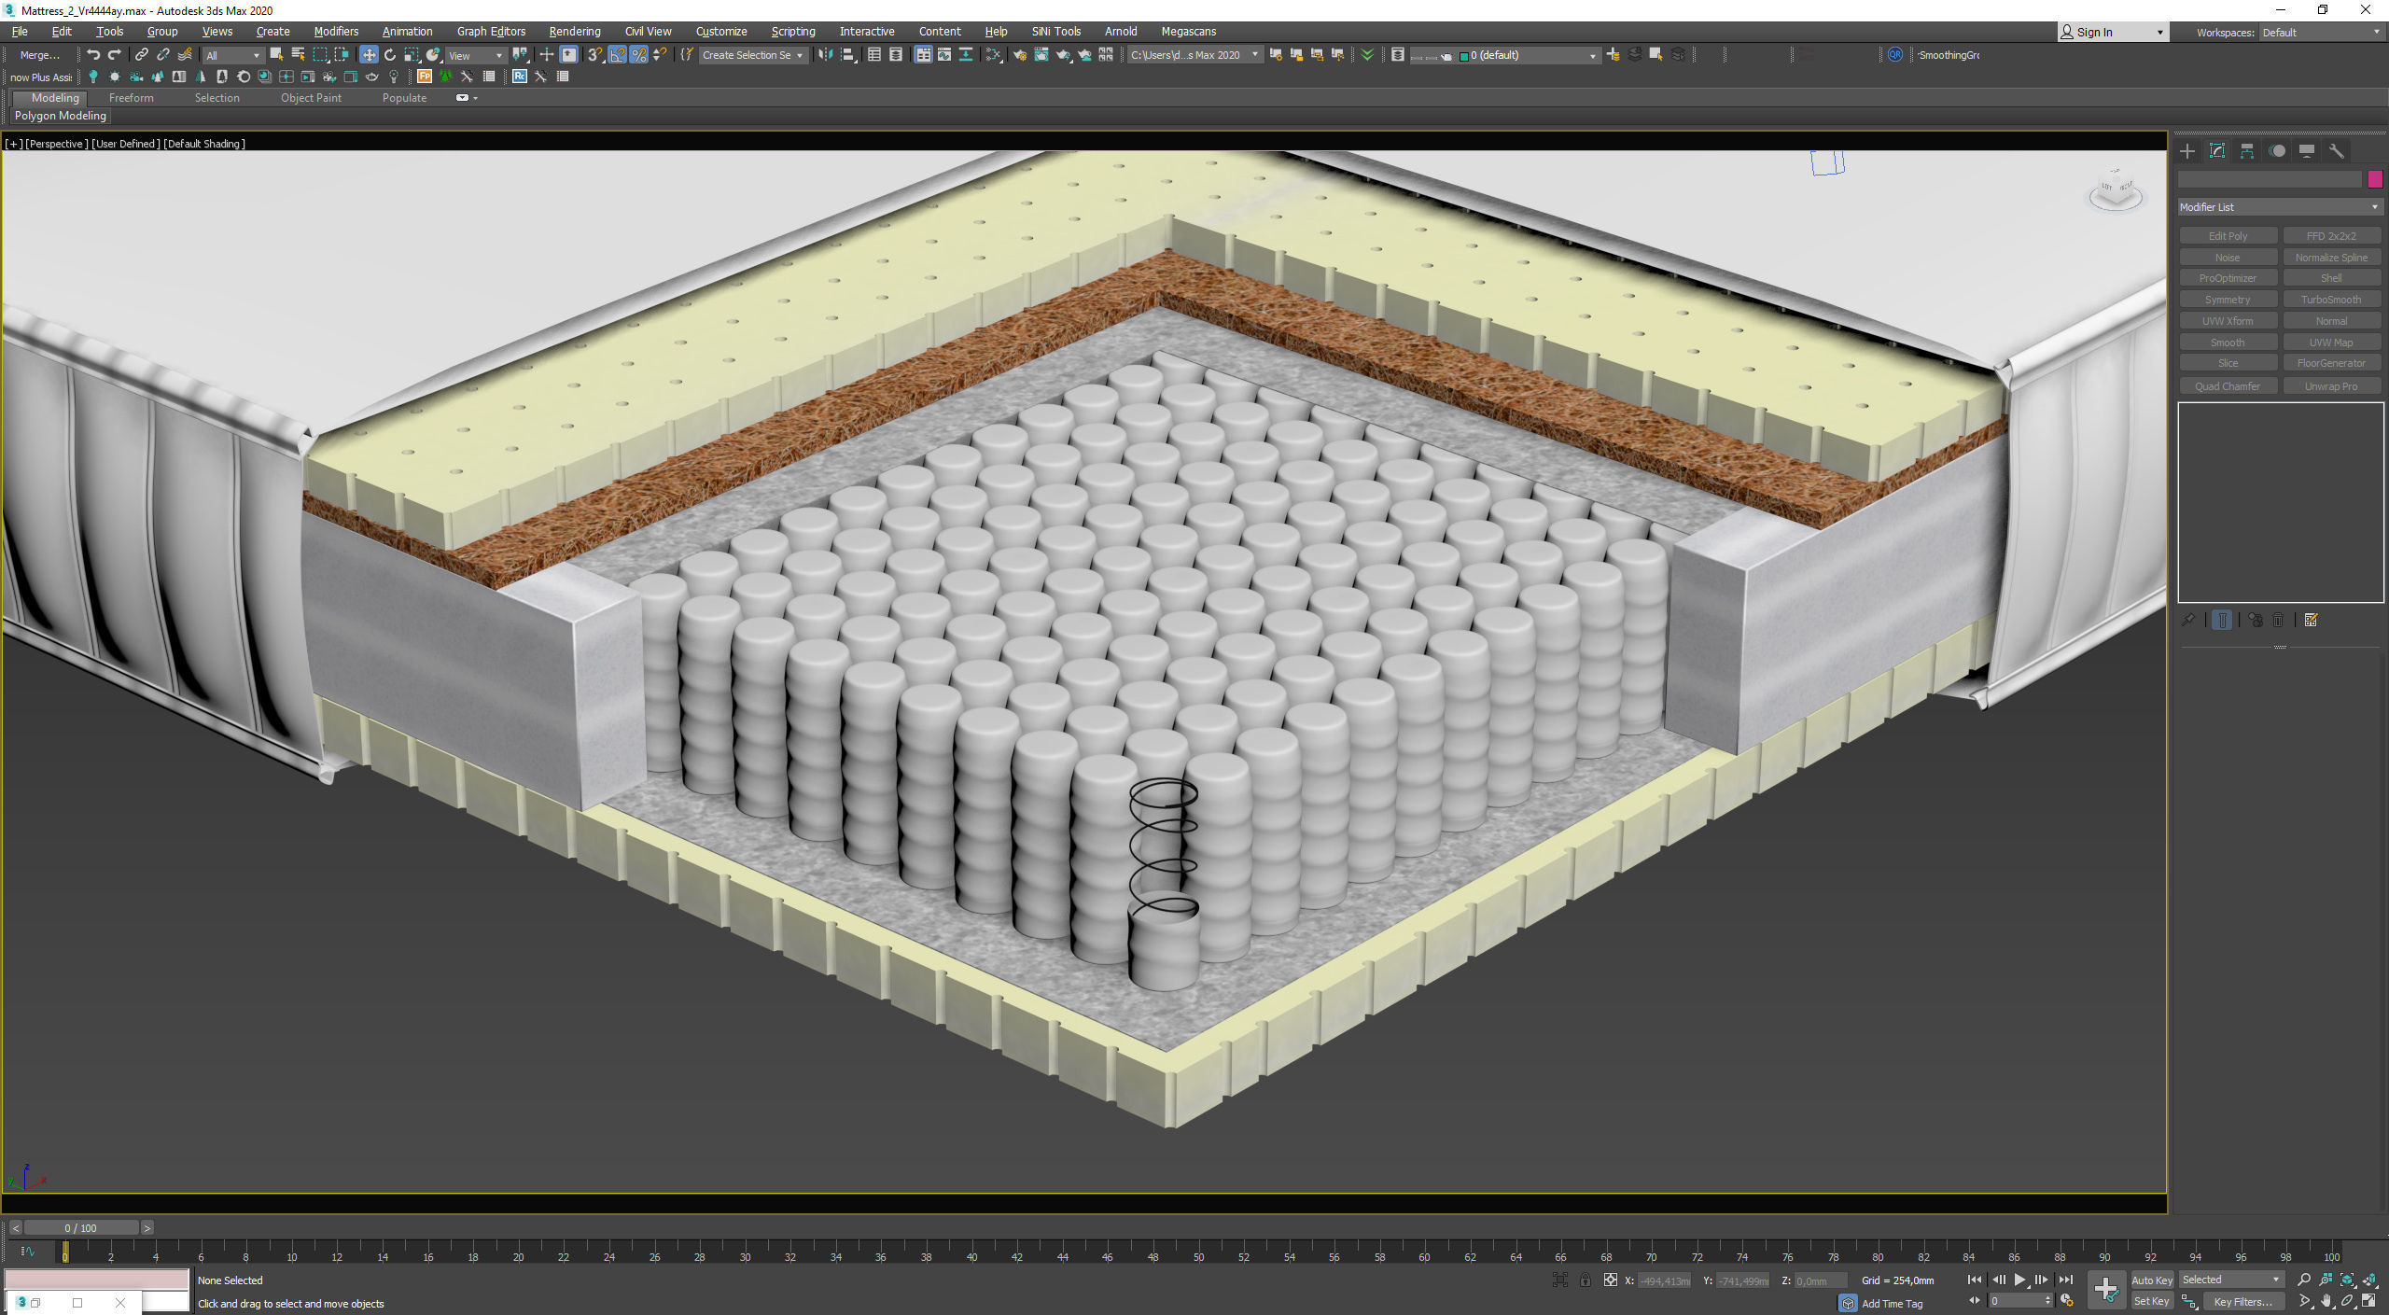The image size is (2389, 1315).
Task: Open the Motion panel icon
Action: coord(2277,151)
